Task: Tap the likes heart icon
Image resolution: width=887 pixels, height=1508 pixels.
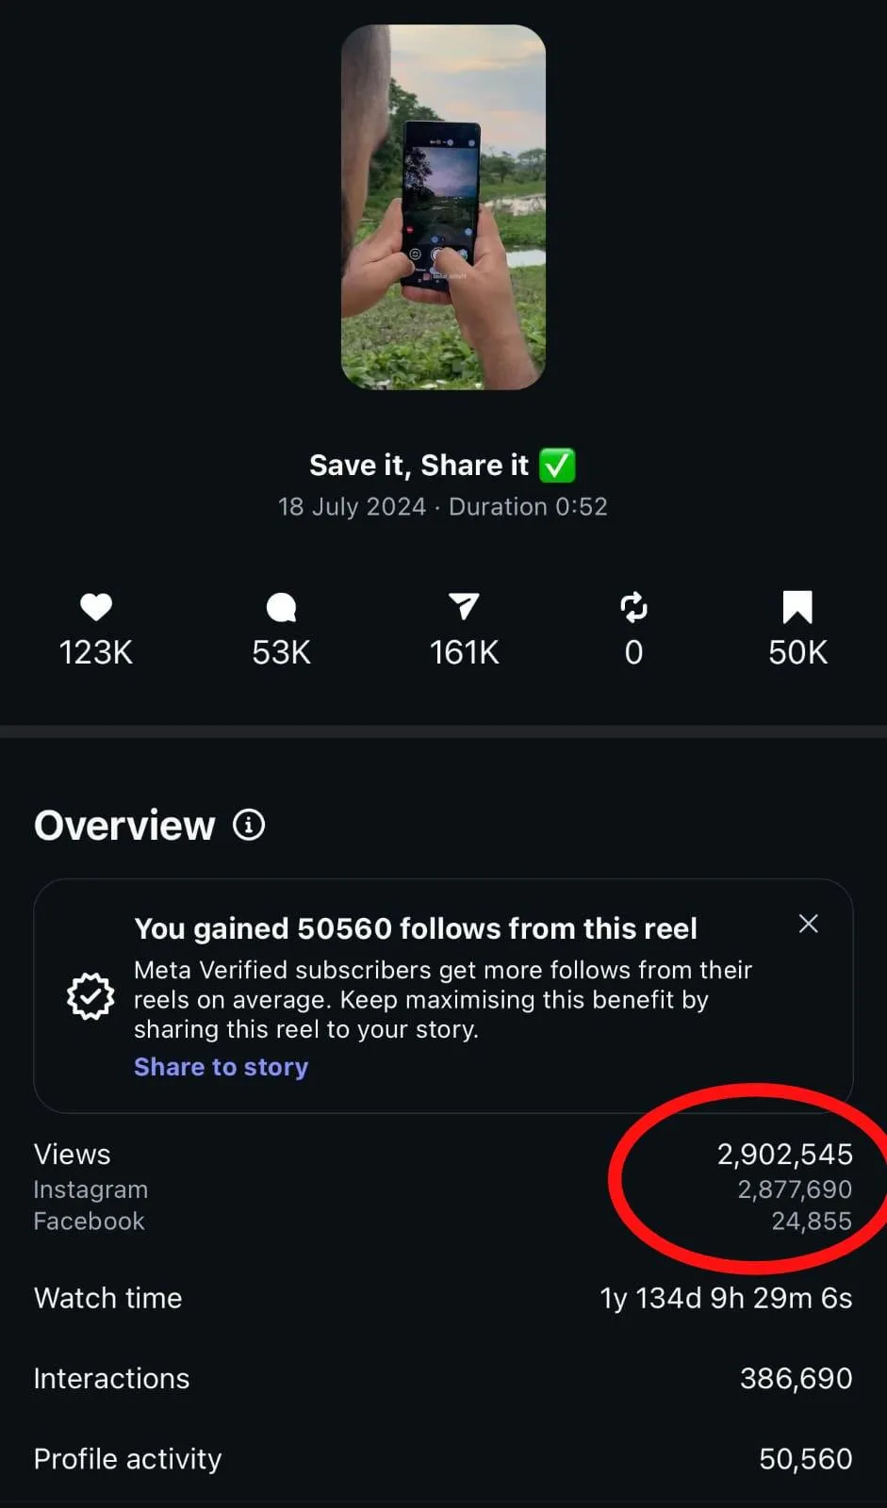Action: click(x=96, y=607)
